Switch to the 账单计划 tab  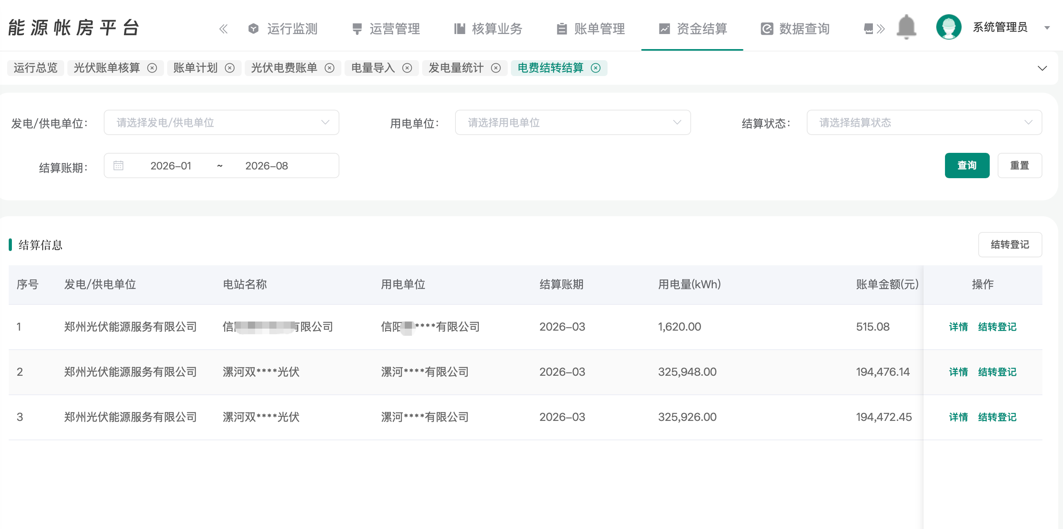pyautogui.click(x=195, y=68)
